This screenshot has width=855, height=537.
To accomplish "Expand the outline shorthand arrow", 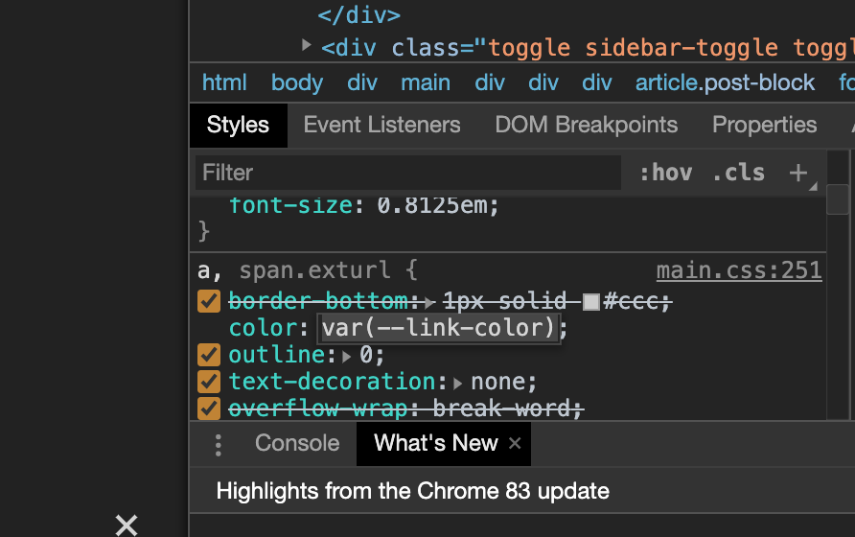I will [x=346, y=356].
